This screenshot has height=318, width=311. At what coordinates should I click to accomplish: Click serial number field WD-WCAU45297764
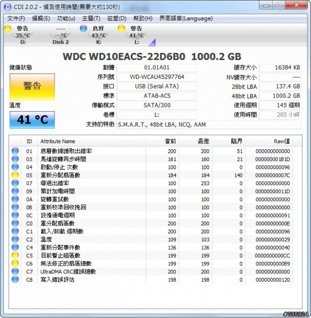(x=157, y=77)
